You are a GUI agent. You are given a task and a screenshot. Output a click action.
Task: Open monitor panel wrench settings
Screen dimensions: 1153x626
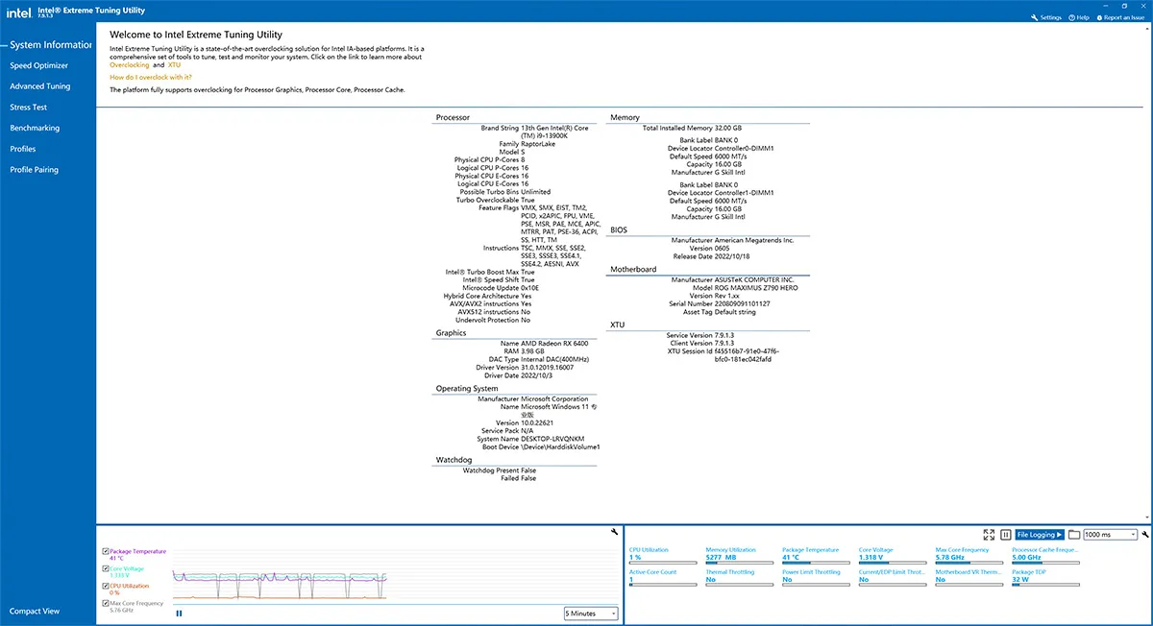tap(1146, 535)
